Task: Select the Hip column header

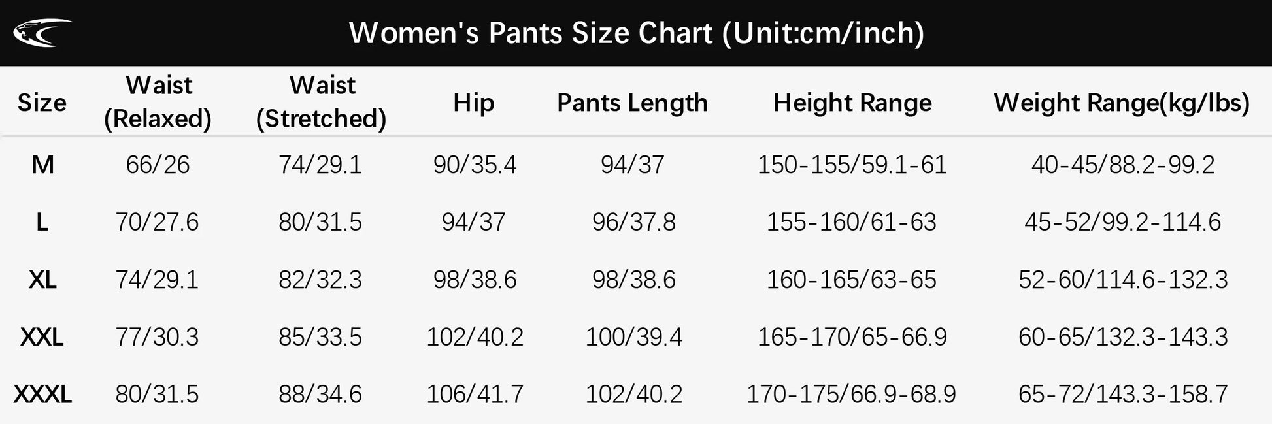Action: [474, 103]
